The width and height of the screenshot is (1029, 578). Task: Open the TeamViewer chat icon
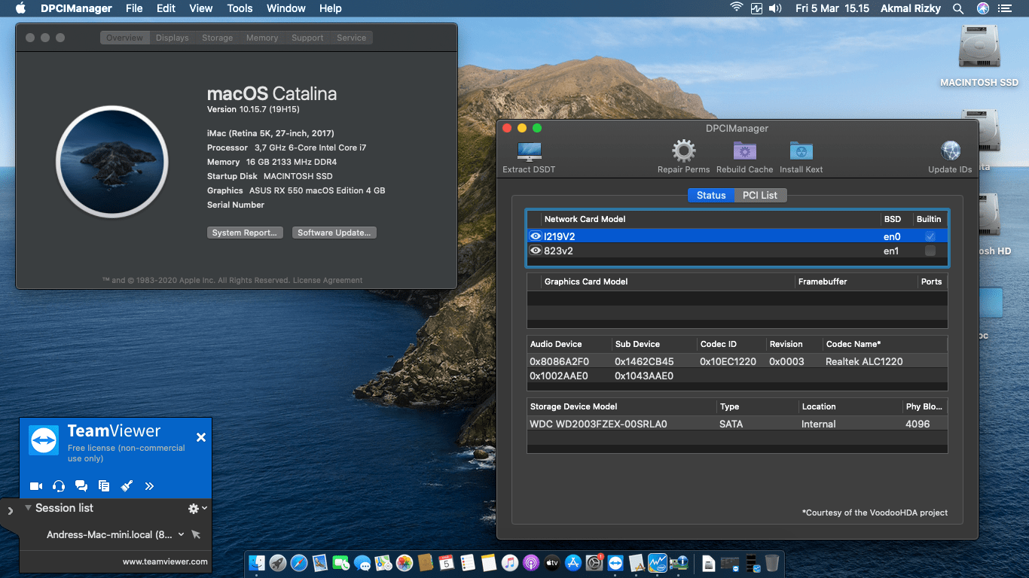81,486
